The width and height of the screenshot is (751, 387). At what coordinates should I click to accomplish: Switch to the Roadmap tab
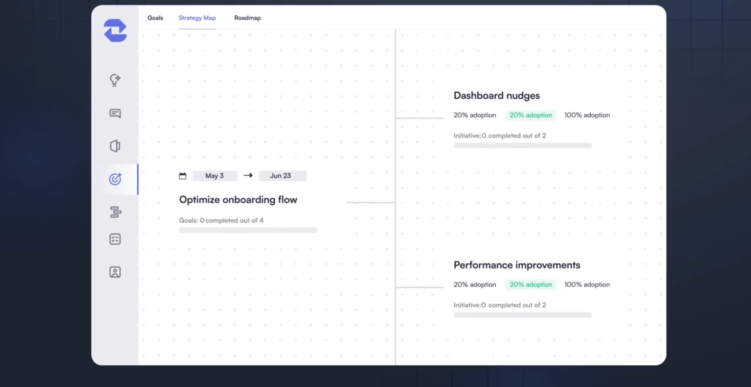coord(248,18)
